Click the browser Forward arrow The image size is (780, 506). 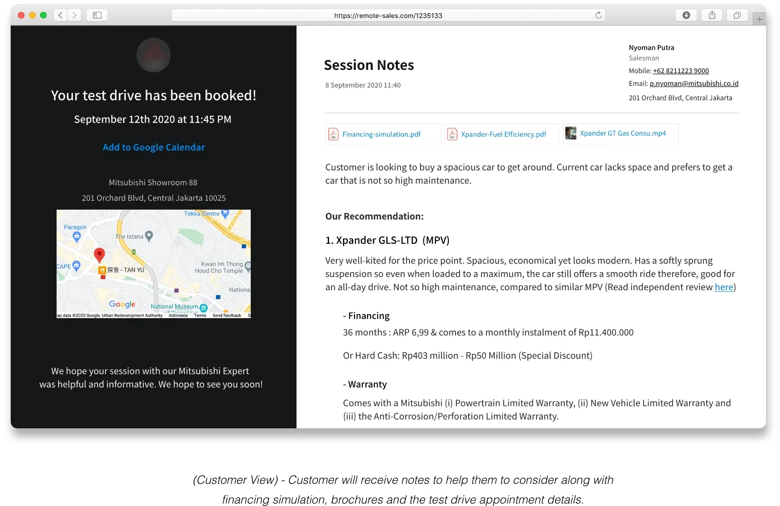(x=74, y=15)
